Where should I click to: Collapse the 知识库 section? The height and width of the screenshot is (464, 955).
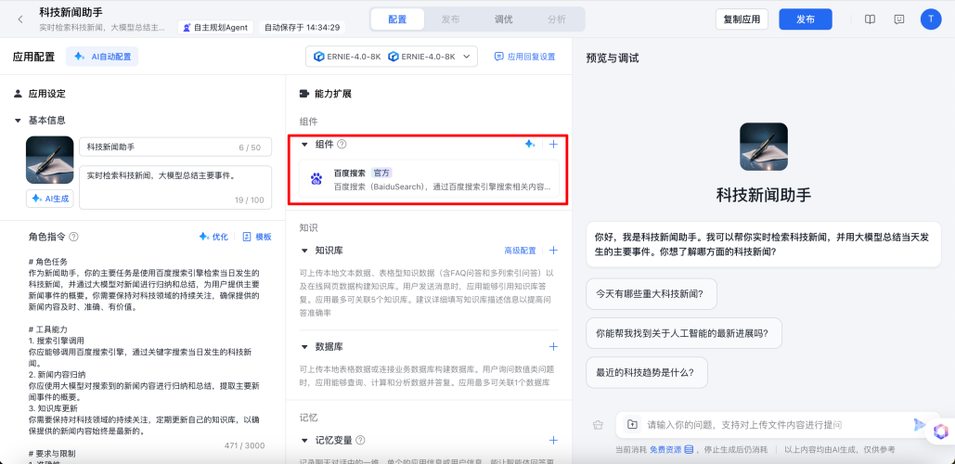304,251
